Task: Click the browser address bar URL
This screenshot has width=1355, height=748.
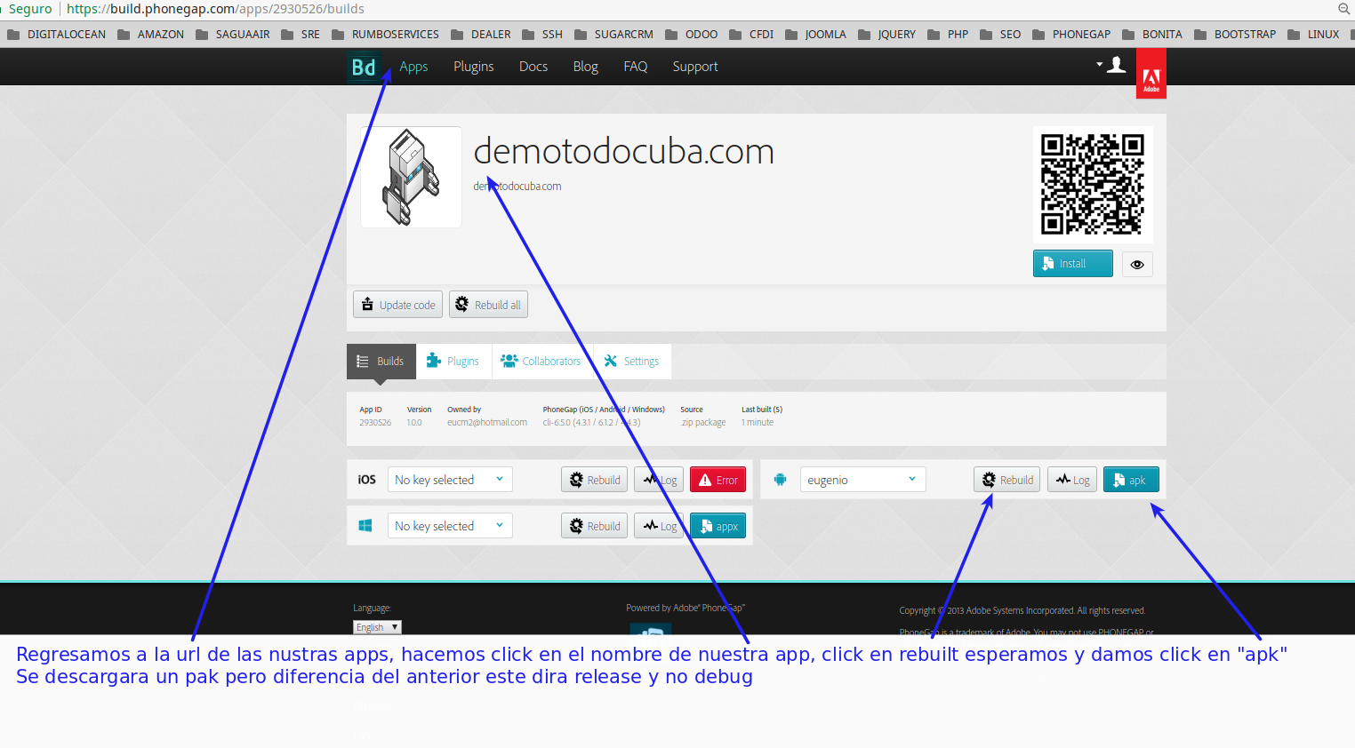Action: tap(215, 9)
